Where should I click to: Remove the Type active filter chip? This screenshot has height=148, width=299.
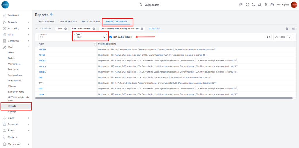pos(65,29)
